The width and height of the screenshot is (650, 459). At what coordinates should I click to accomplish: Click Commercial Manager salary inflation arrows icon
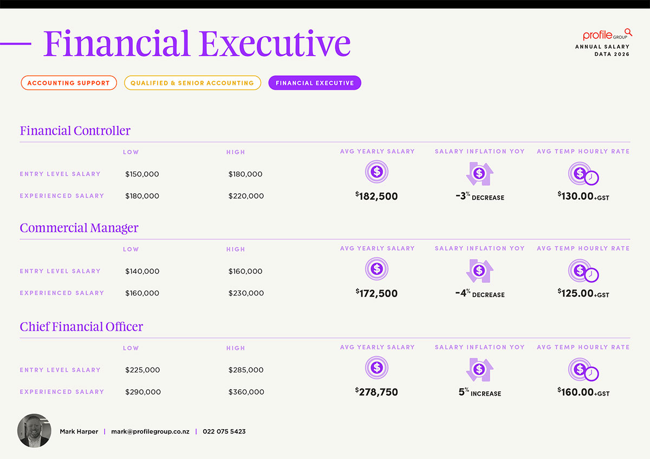(479, 270)
